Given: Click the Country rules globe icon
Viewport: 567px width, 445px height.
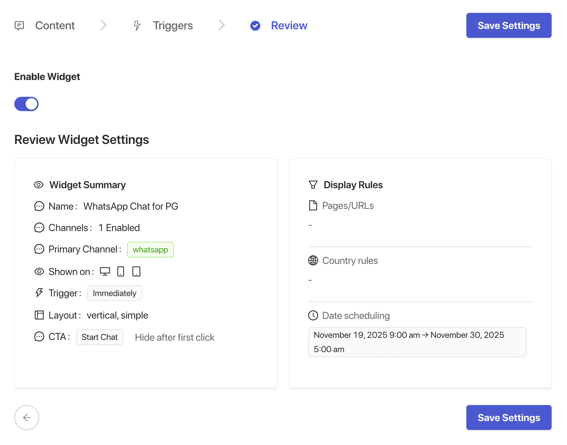Looking at the screenshot, I should click(x=313, y=260).
